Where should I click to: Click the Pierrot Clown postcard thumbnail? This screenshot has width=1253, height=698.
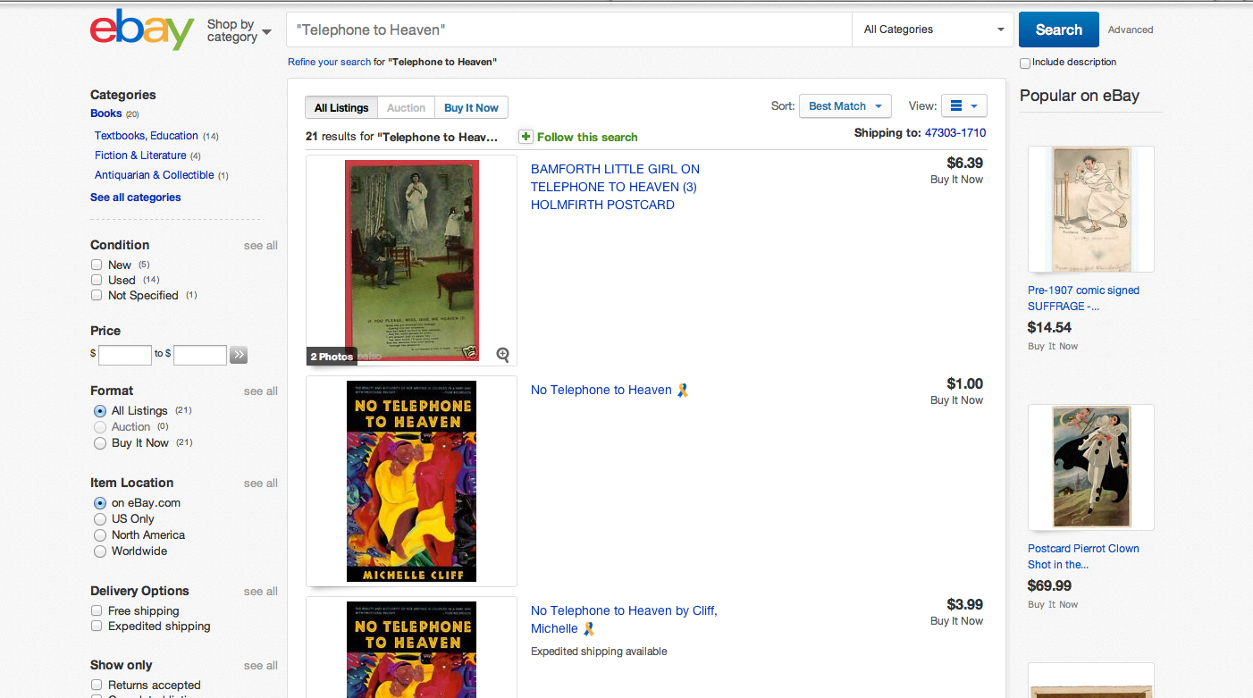point(1091,467)
